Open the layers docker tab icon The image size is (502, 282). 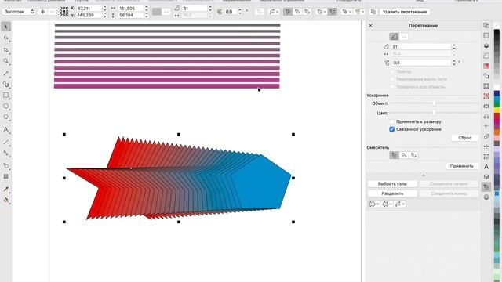coord(486,45)
